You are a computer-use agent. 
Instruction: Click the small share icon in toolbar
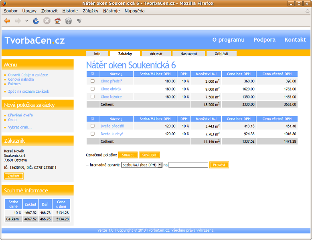pos(79,21)
